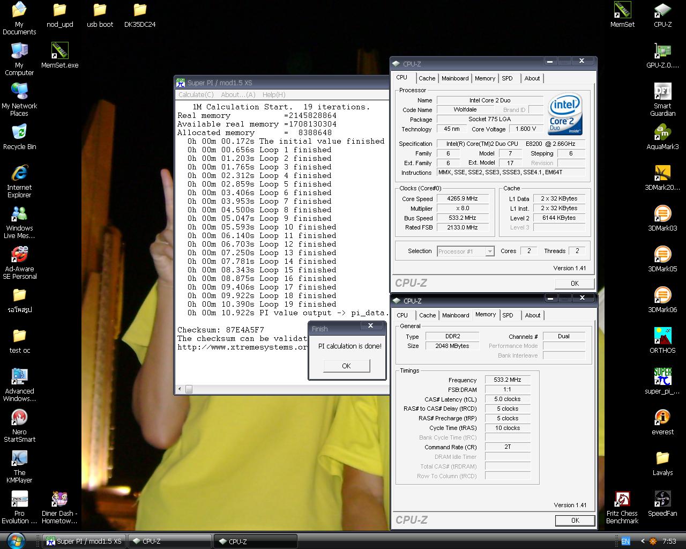This screenshot has height=549, width=686.
Task: Launch 3DMark03 shortcut
Action: pos(662,218)
